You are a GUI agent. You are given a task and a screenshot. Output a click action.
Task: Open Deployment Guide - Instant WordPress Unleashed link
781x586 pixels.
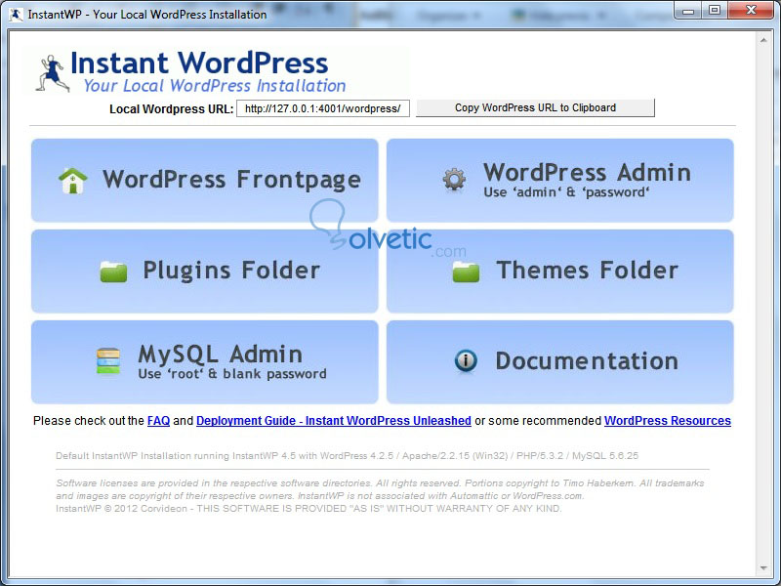[x=334, y=421]
